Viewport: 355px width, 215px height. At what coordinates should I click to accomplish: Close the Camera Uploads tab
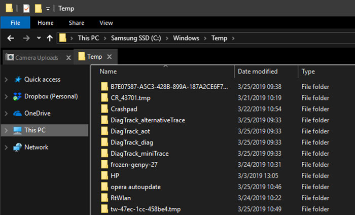[68, 57]
